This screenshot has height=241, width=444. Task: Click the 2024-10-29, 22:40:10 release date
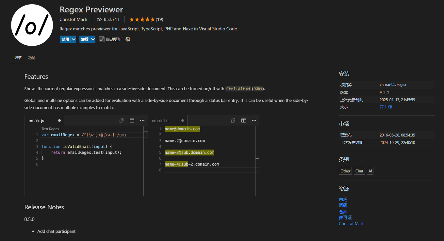pos(397,143)
